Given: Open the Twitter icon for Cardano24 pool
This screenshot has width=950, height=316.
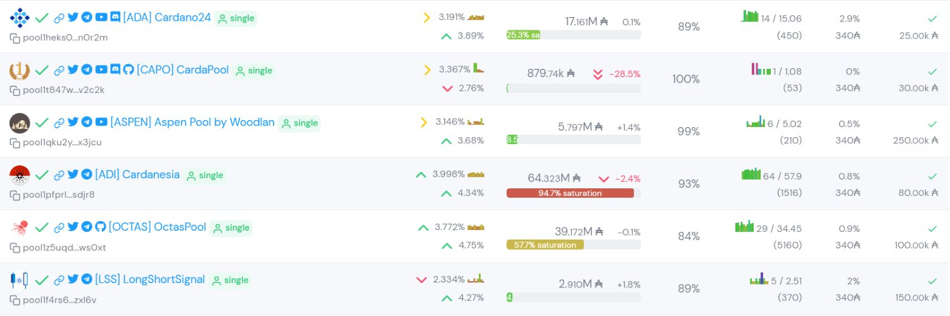Looking at the screenshot, I should pos(73,18).
